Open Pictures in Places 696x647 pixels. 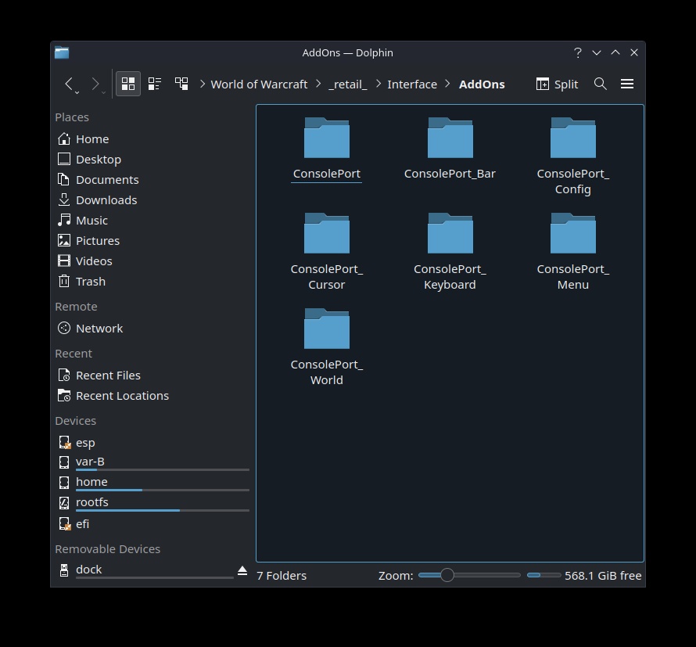(152, 241)
